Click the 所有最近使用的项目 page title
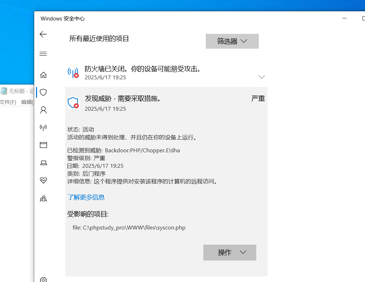The height and width of the screenshot is (282, 365). click(x=99, y=38)
